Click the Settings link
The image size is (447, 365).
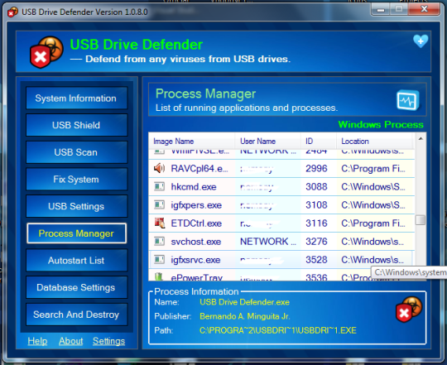point(108,341)
